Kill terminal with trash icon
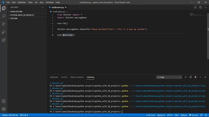 195,77
